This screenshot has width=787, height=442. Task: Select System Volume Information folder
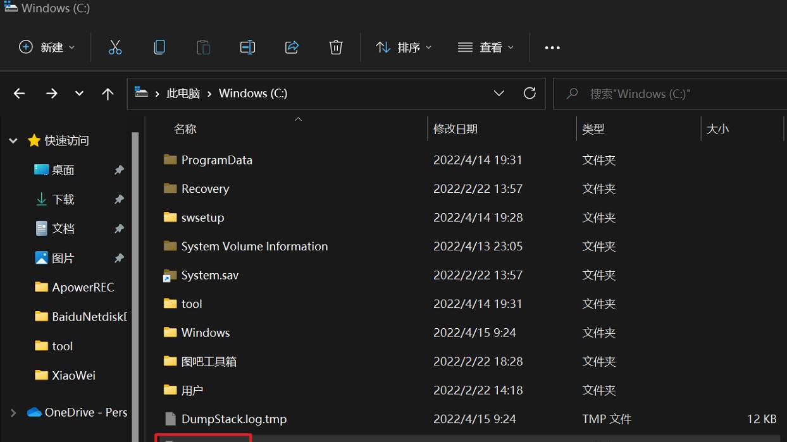254,247
